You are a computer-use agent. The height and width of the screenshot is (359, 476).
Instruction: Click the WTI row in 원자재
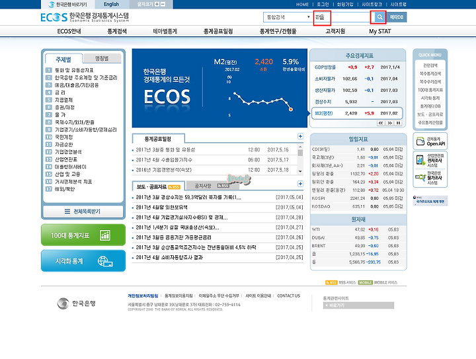[358, 229]
